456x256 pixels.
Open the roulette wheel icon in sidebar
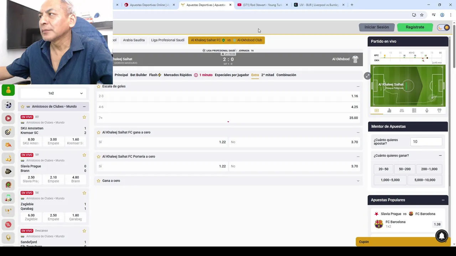(8, 185)
